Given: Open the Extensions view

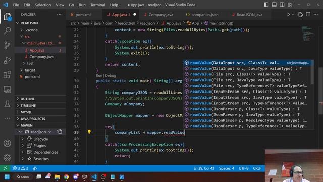Looking at the screenshot, I should coord(7,74).
